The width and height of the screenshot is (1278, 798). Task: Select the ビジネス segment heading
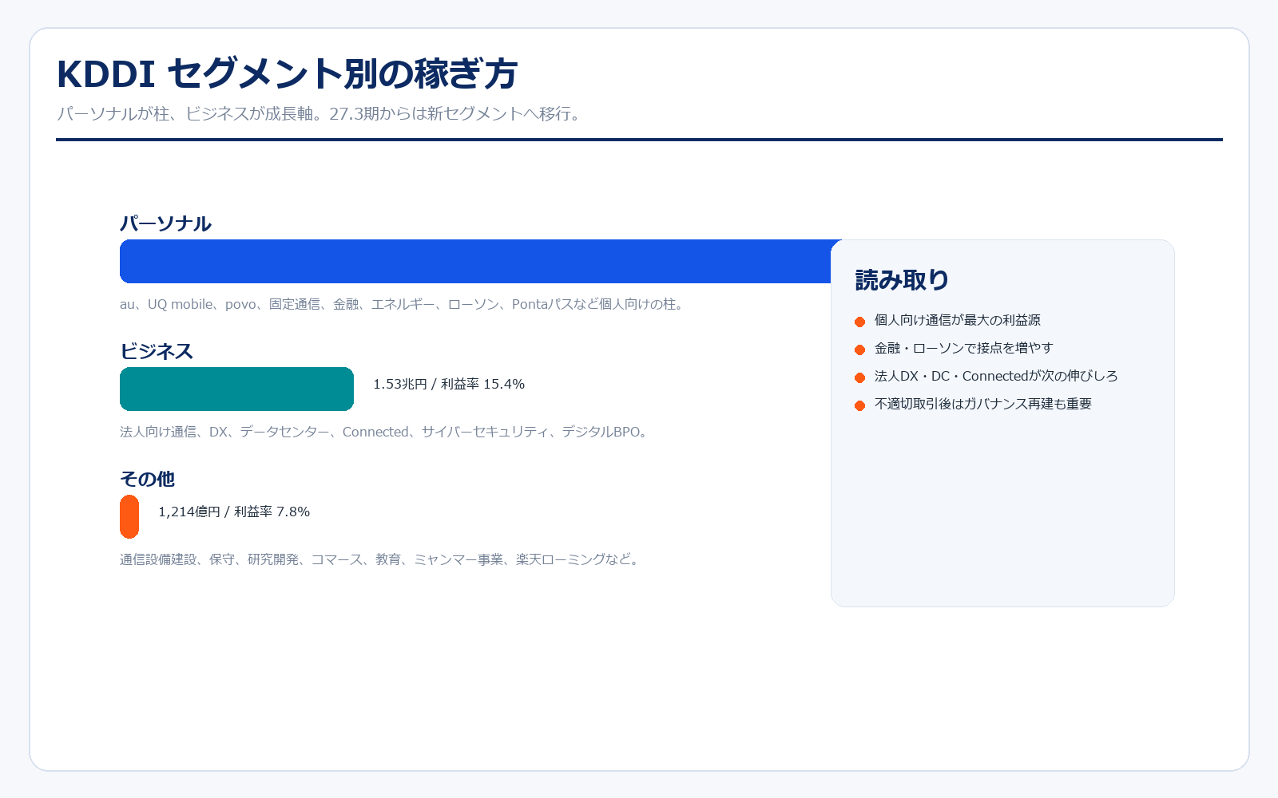[x=157, y=351]
